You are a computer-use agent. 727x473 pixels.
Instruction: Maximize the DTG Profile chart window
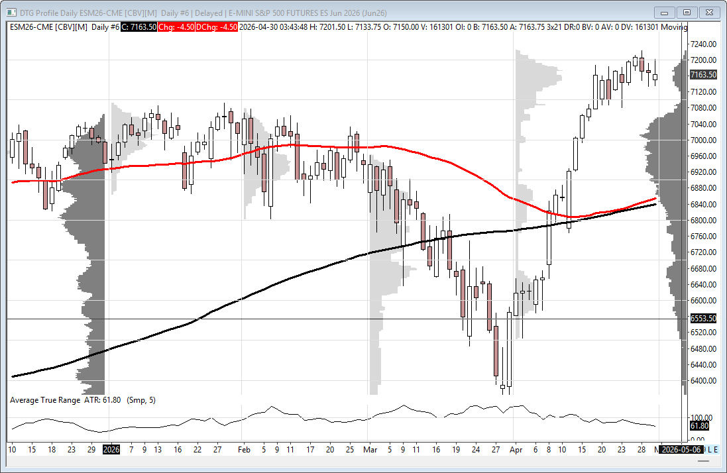pos(687,13)
